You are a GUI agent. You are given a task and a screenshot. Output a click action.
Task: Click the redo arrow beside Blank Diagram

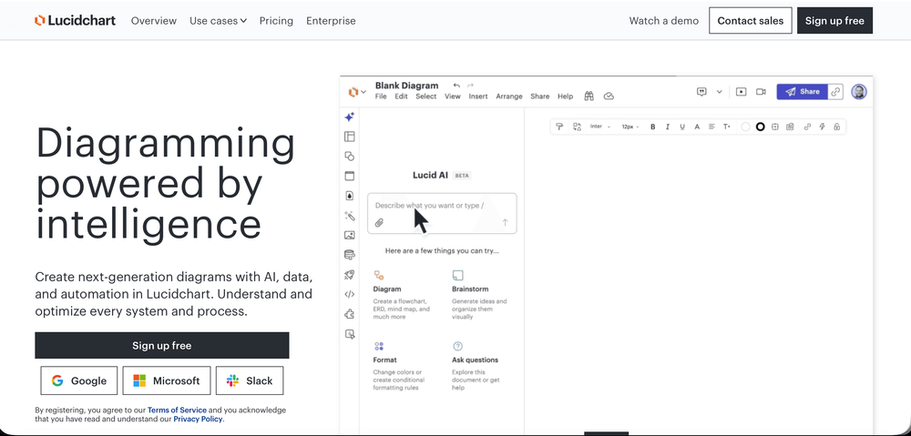pos(471,86)
